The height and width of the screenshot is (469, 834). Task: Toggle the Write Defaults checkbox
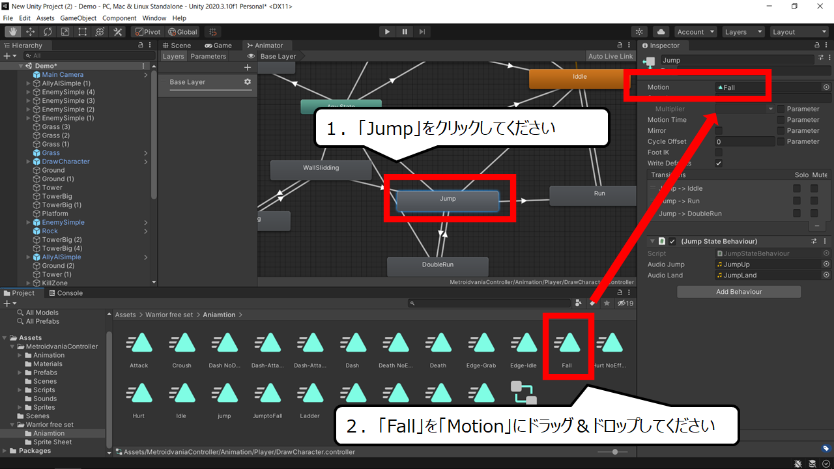pyautogui.click(x=719, y=163)
